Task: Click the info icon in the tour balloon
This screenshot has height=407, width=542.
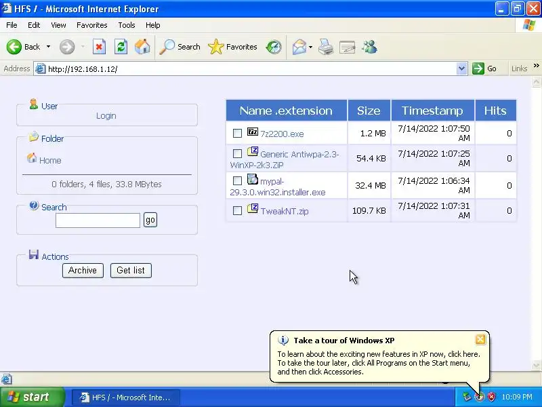Action: click(283, 341)
